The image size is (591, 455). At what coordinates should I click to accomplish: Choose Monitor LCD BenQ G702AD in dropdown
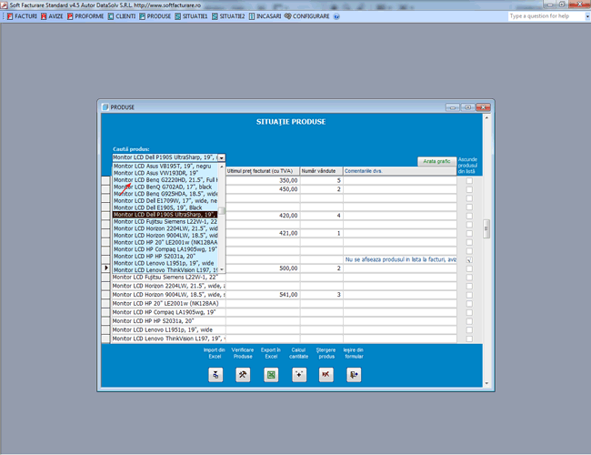click(x=165, y=187)
